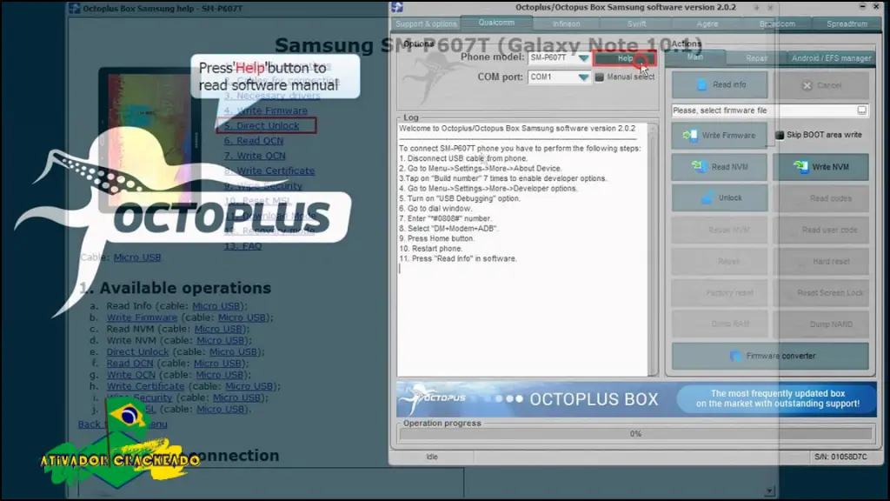Image resolution: width=890 pixels, height=501 pixels.
Task: Click the Read info document icon
Action: point(702,84)
